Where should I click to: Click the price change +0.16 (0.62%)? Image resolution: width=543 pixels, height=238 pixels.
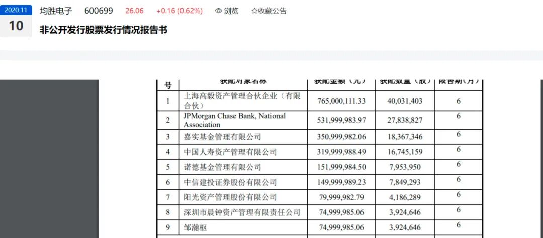coord(179,11)
